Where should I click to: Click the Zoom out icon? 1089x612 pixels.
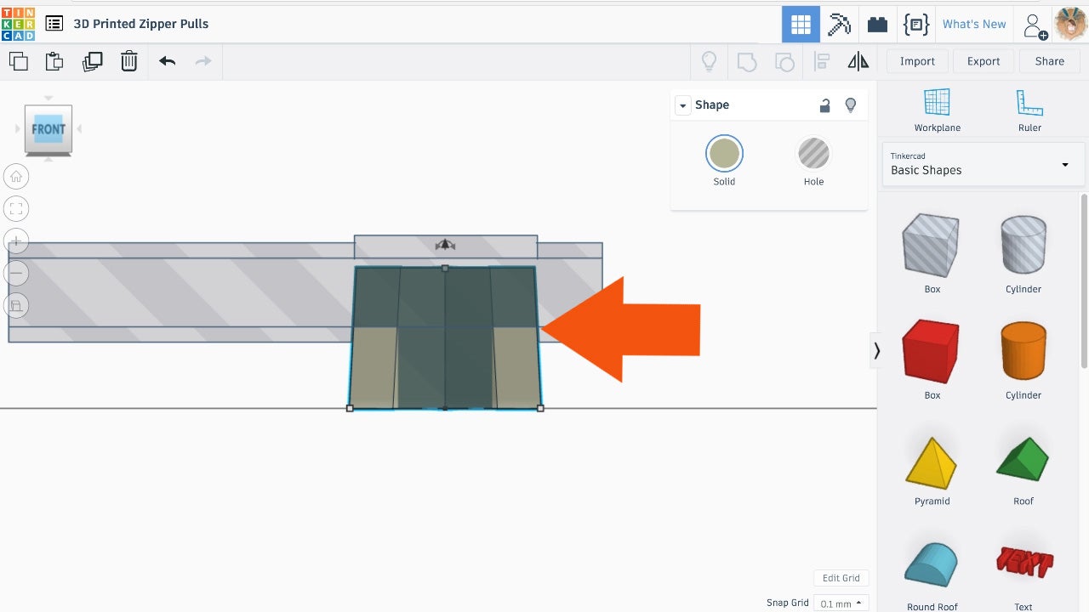click(16, 273)
